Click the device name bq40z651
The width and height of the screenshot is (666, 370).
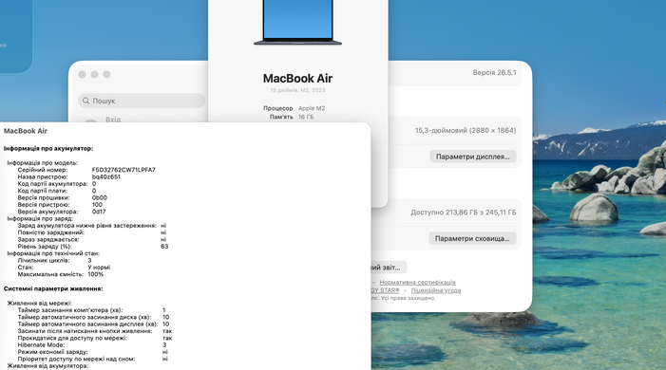[x=106, y=176]
